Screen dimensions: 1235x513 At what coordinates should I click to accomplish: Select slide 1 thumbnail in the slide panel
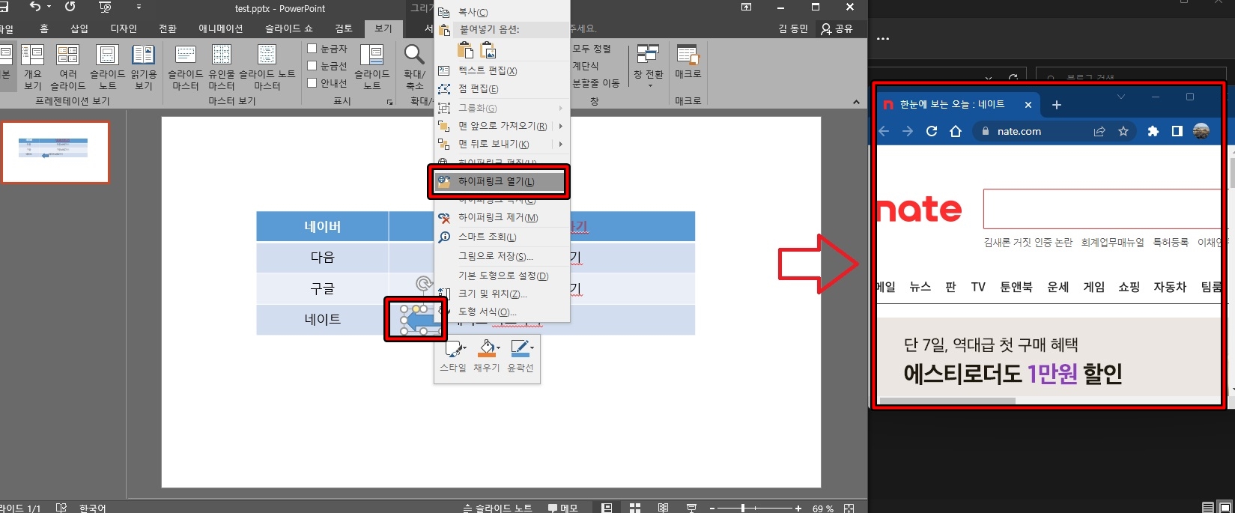tap(55, 152)
